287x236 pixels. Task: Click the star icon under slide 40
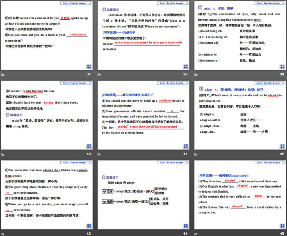point(3,154)
